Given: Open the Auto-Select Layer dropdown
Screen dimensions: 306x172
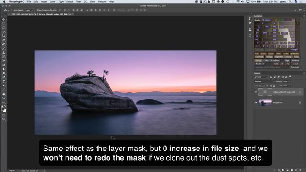Looking at the screenshot, I should tap(29, 10).
